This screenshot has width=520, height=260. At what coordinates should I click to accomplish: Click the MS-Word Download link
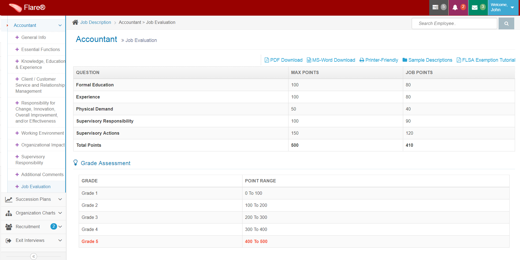[334, 60]
